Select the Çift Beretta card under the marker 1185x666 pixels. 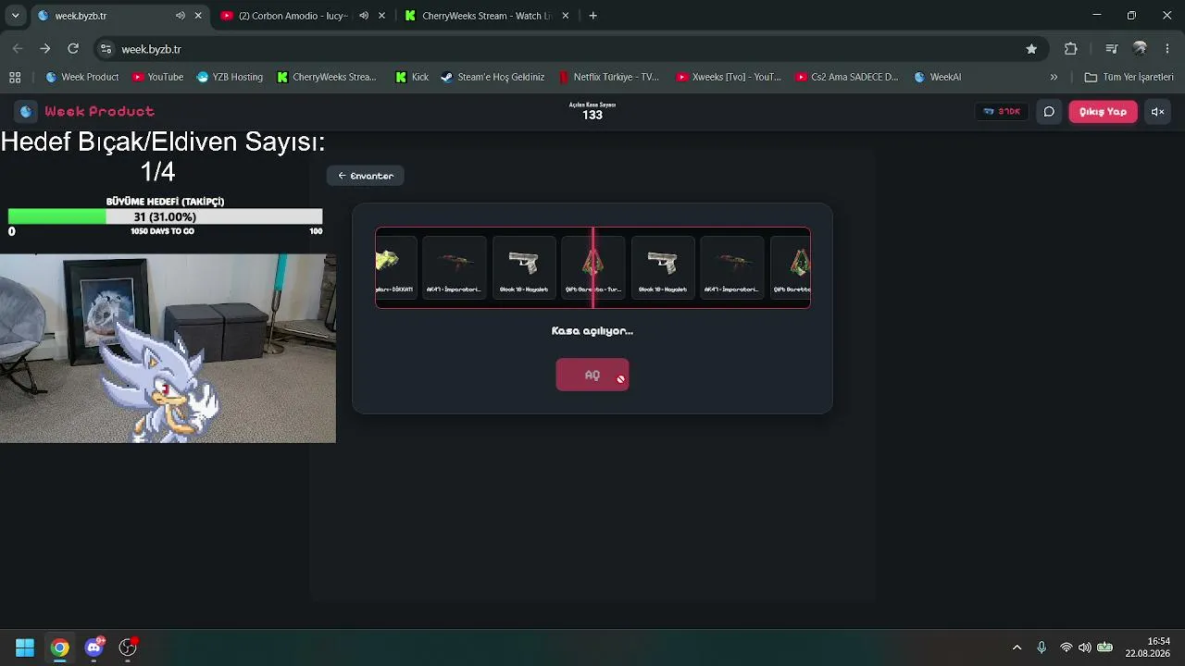(x=593, y=267)
